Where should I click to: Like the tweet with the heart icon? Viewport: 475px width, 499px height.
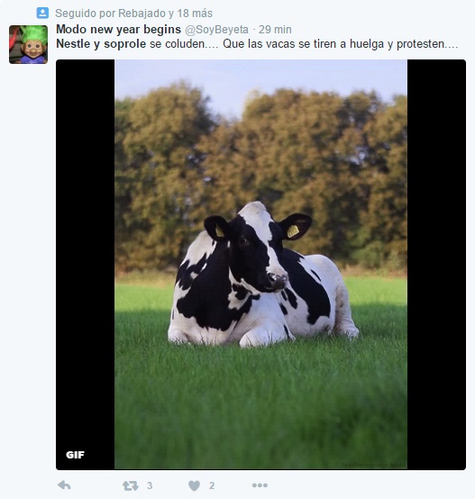coord(194,485)
